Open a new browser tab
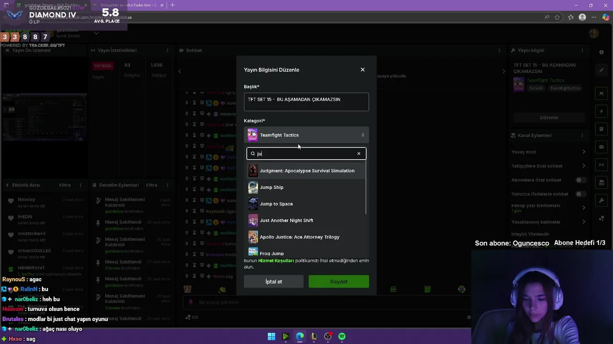613x344 pixels. point(172,5)
